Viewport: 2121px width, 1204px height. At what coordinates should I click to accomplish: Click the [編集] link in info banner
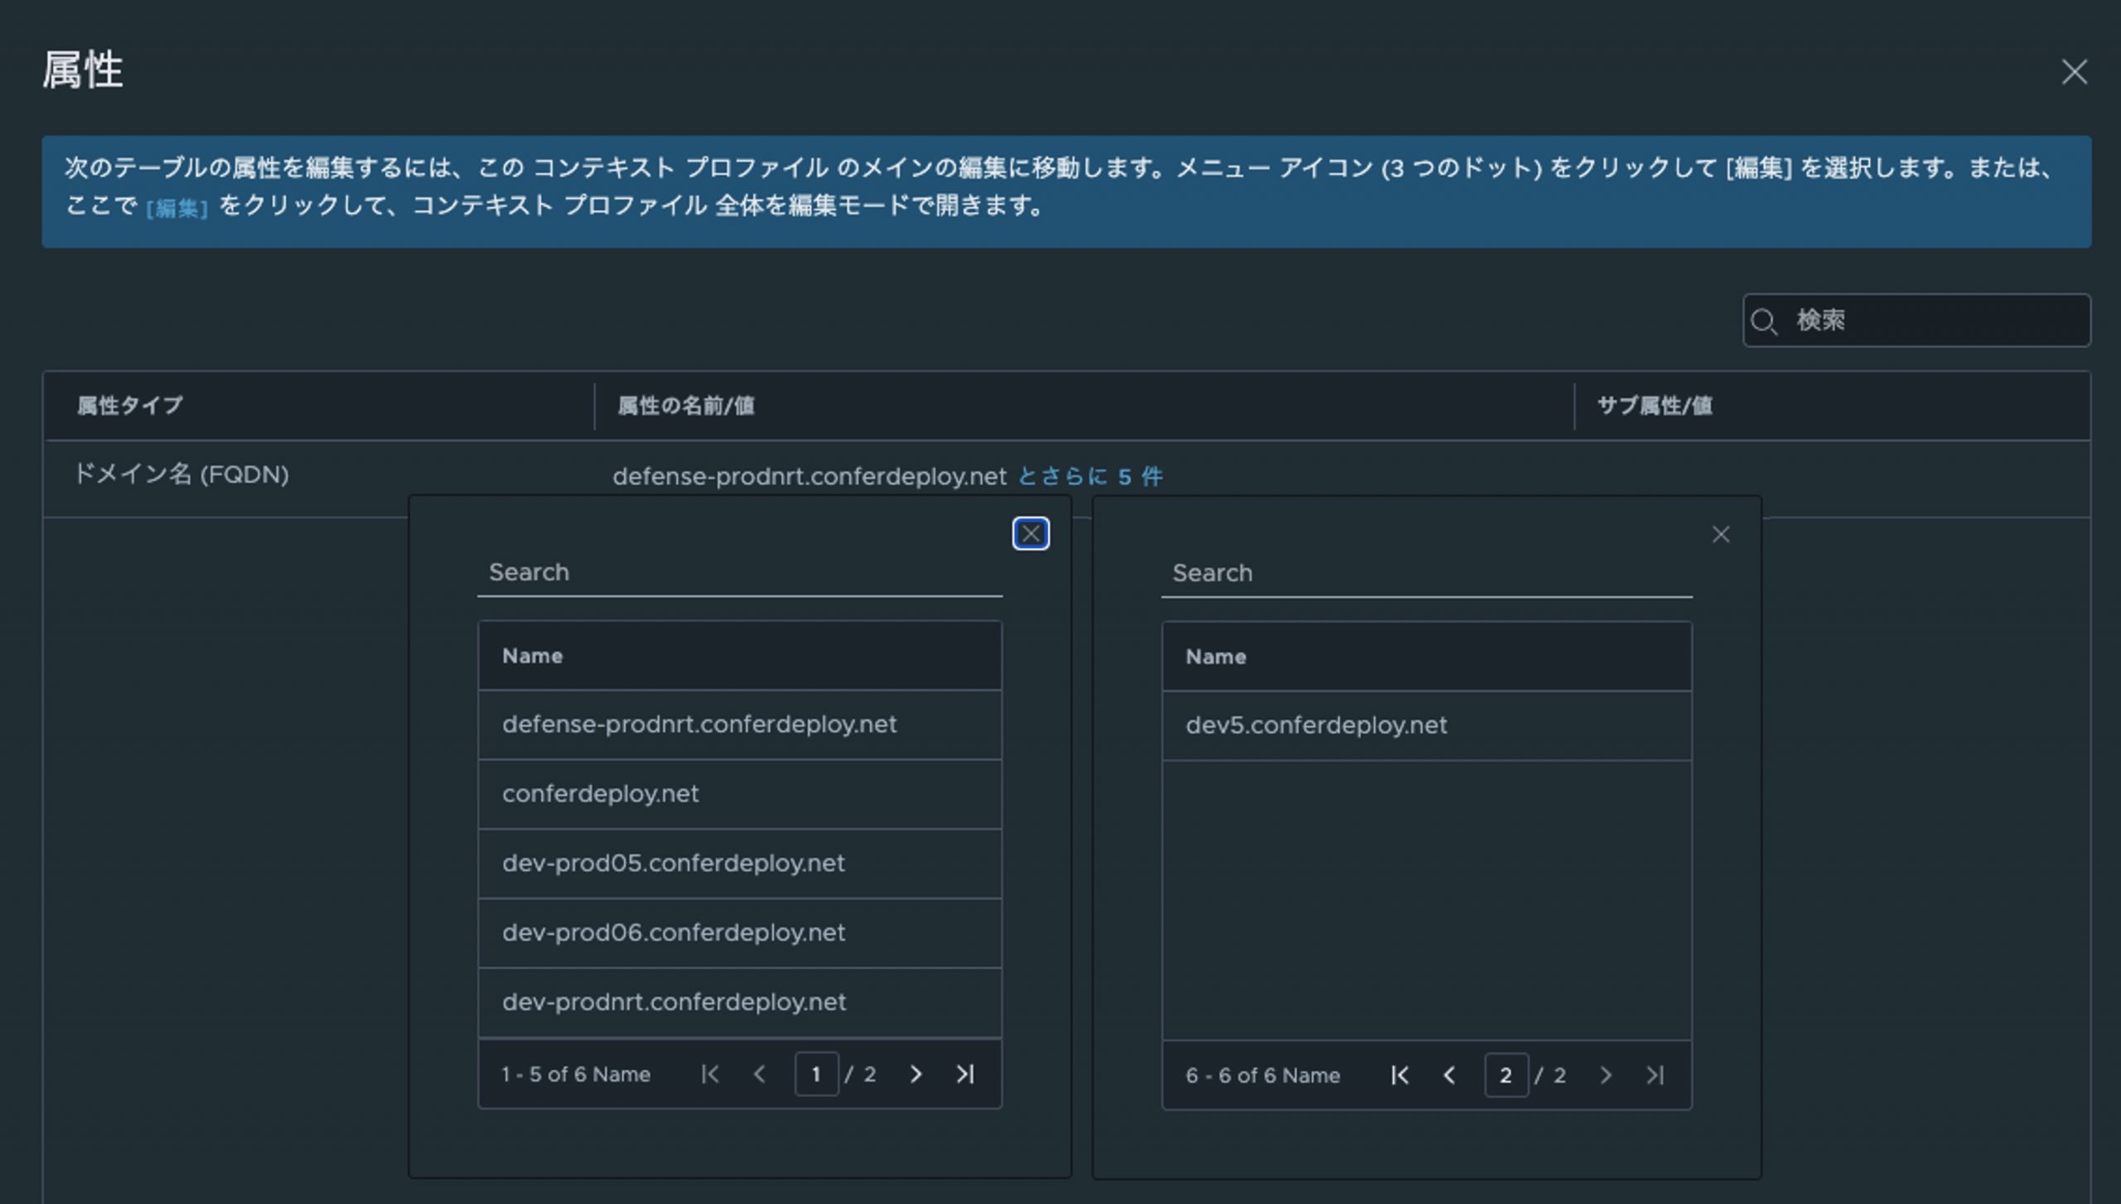point(176,207)
